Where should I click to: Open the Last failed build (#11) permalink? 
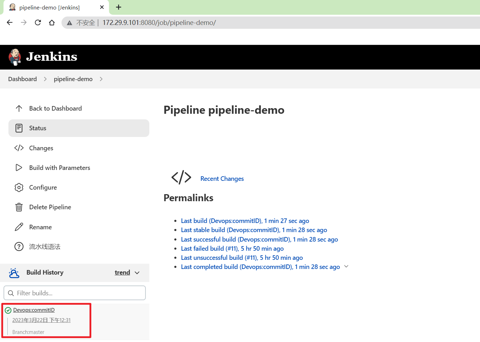coord(232,249)
